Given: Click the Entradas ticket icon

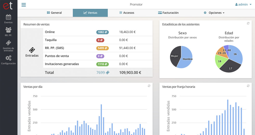Looking at the screenshot, I should pos(32,50).
